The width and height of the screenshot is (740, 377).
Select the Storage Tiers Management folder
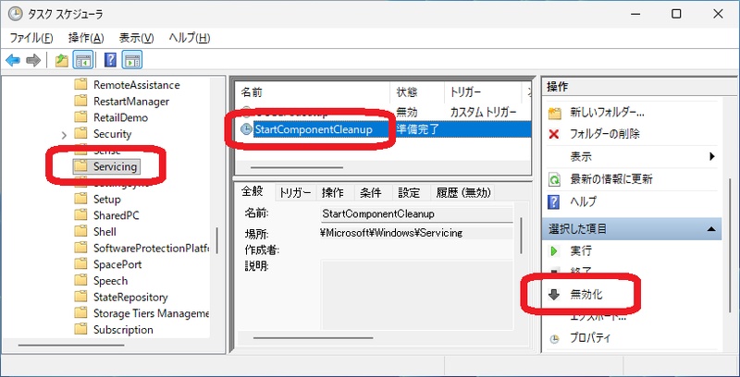pos(151,313)
